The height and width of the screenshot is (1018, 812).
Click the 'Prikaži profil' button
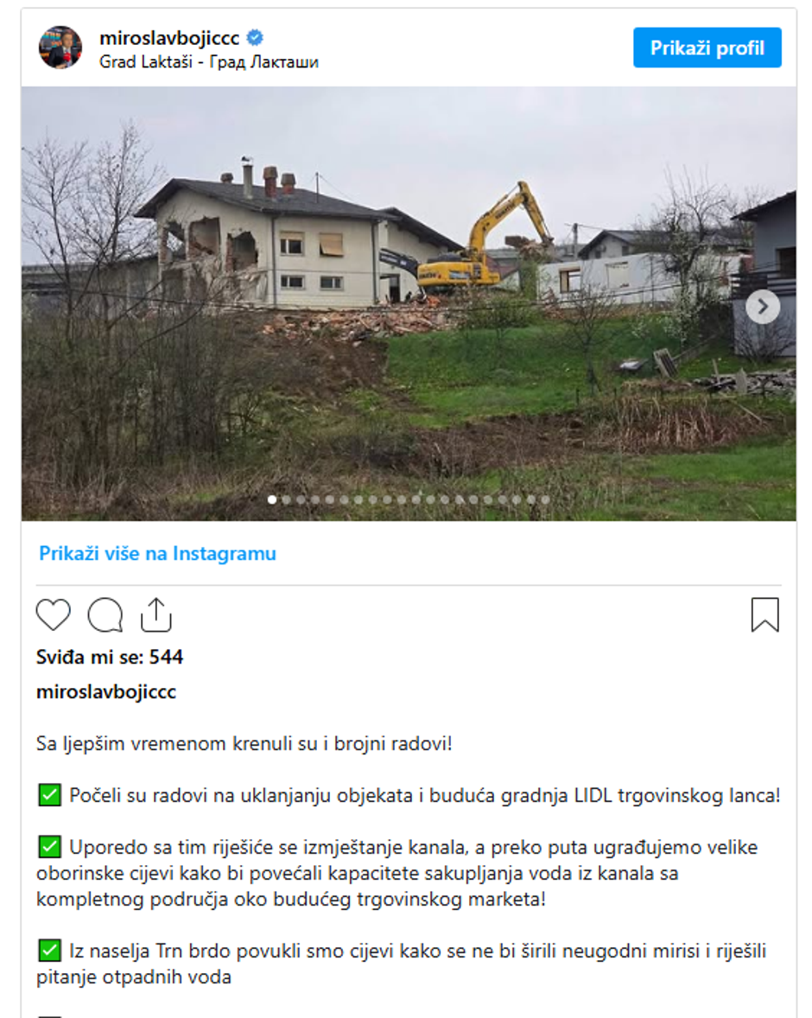click(707, 48)
